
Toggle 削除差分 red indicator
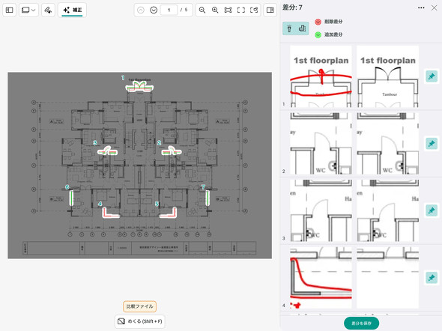(318, 22)
